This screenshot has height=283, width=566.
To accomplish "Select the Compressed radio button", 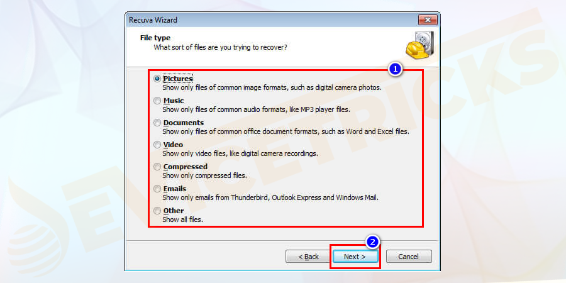I will [x=157, y=167].
